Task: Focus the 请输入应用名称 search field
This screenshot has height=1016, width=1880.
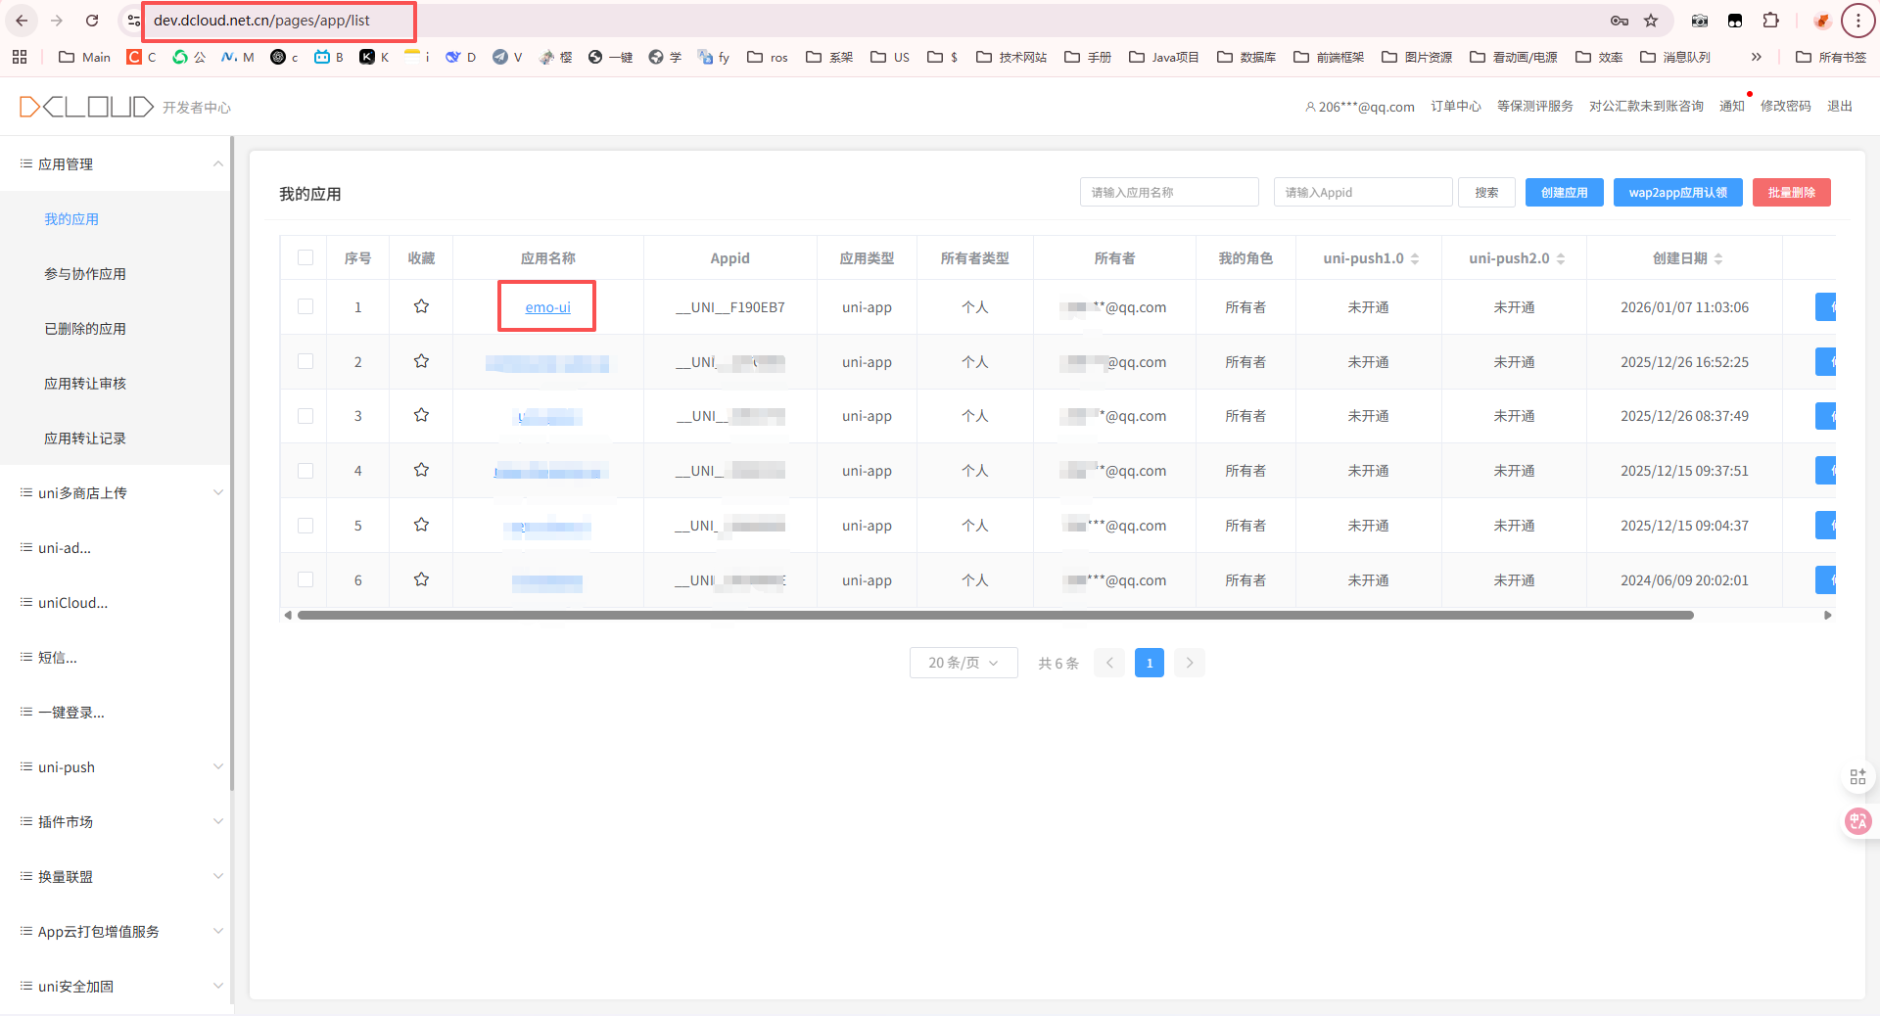Action: click(x=1169, y=192)
